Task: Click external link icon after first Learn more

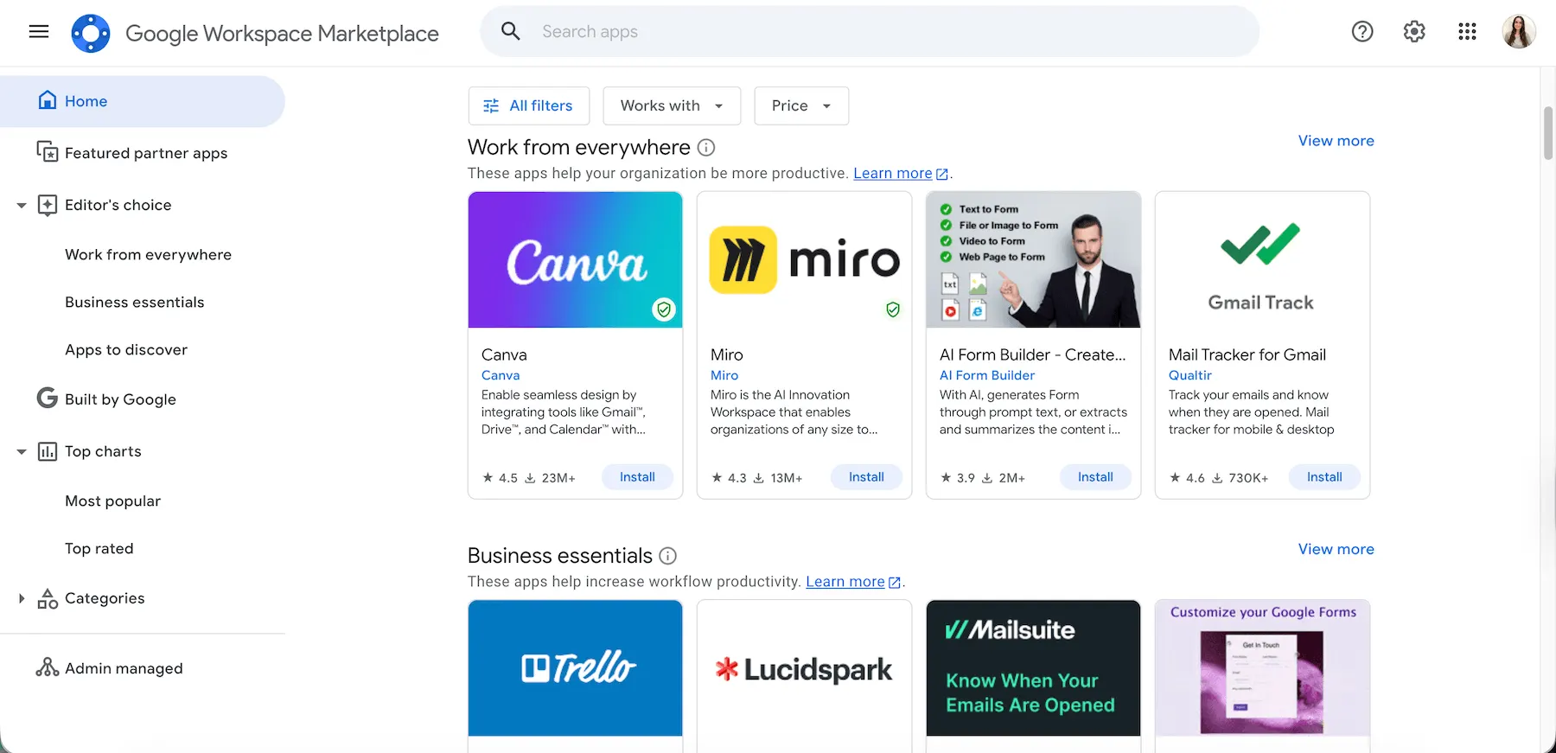Action: [x=942, y=174]
